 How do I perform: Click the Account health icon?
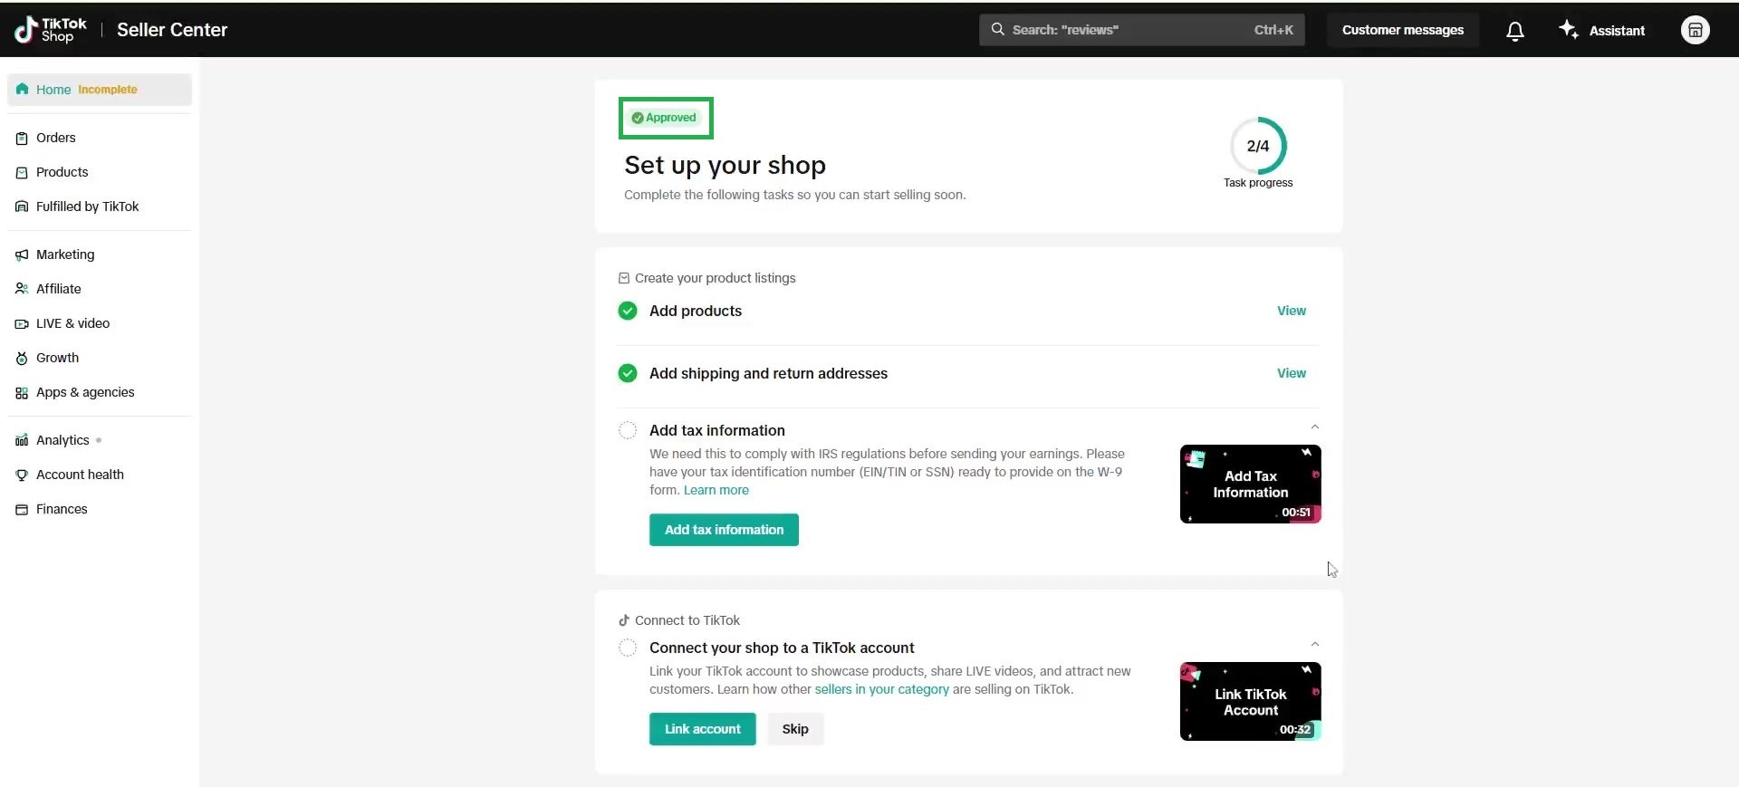coord(22,475)
